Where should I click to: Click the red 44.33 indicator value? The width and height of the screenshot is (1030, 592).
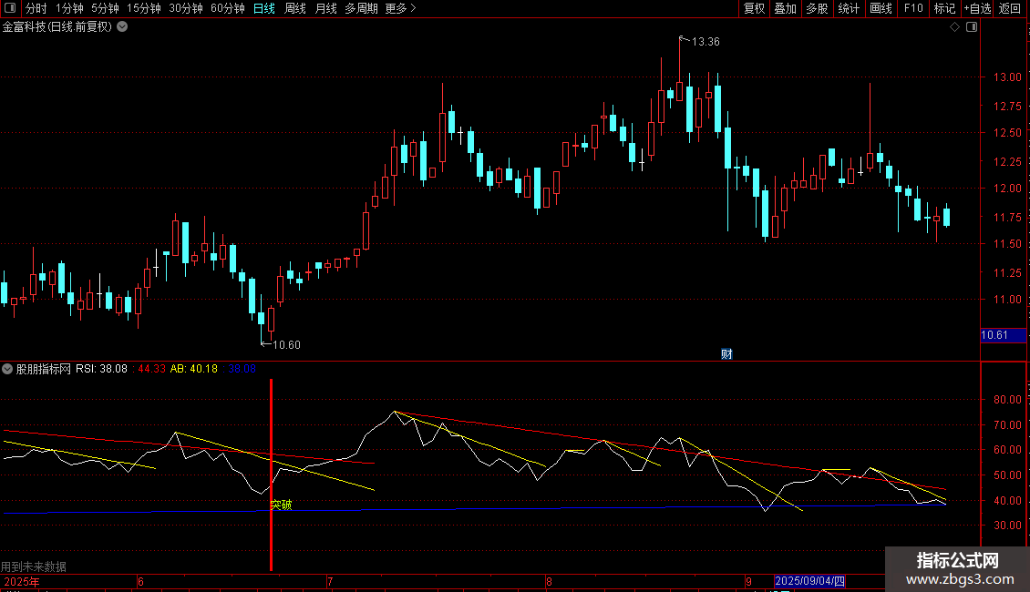pyautogui.click(x=151, y=369)
